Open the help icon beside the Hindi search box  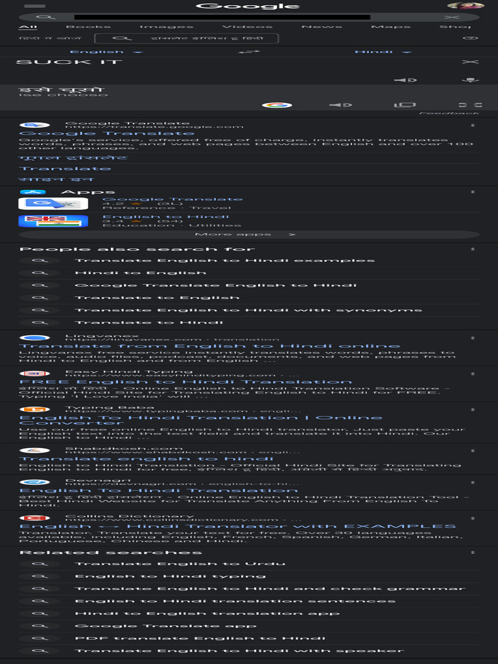(470, 38)
